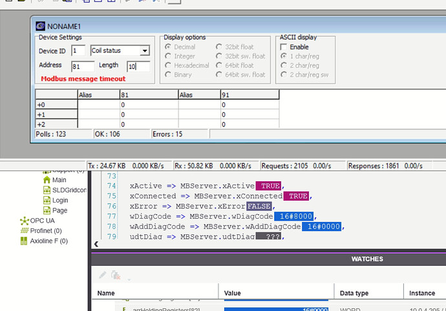
Task: Click the OK : 106 status cell
Action: point(123,134)
